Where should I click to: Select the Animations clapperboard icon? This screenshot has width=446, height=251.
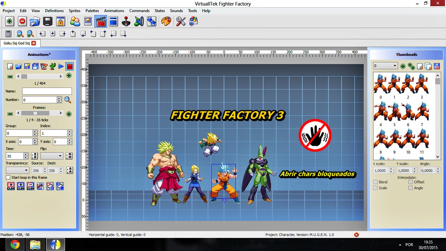101,22
